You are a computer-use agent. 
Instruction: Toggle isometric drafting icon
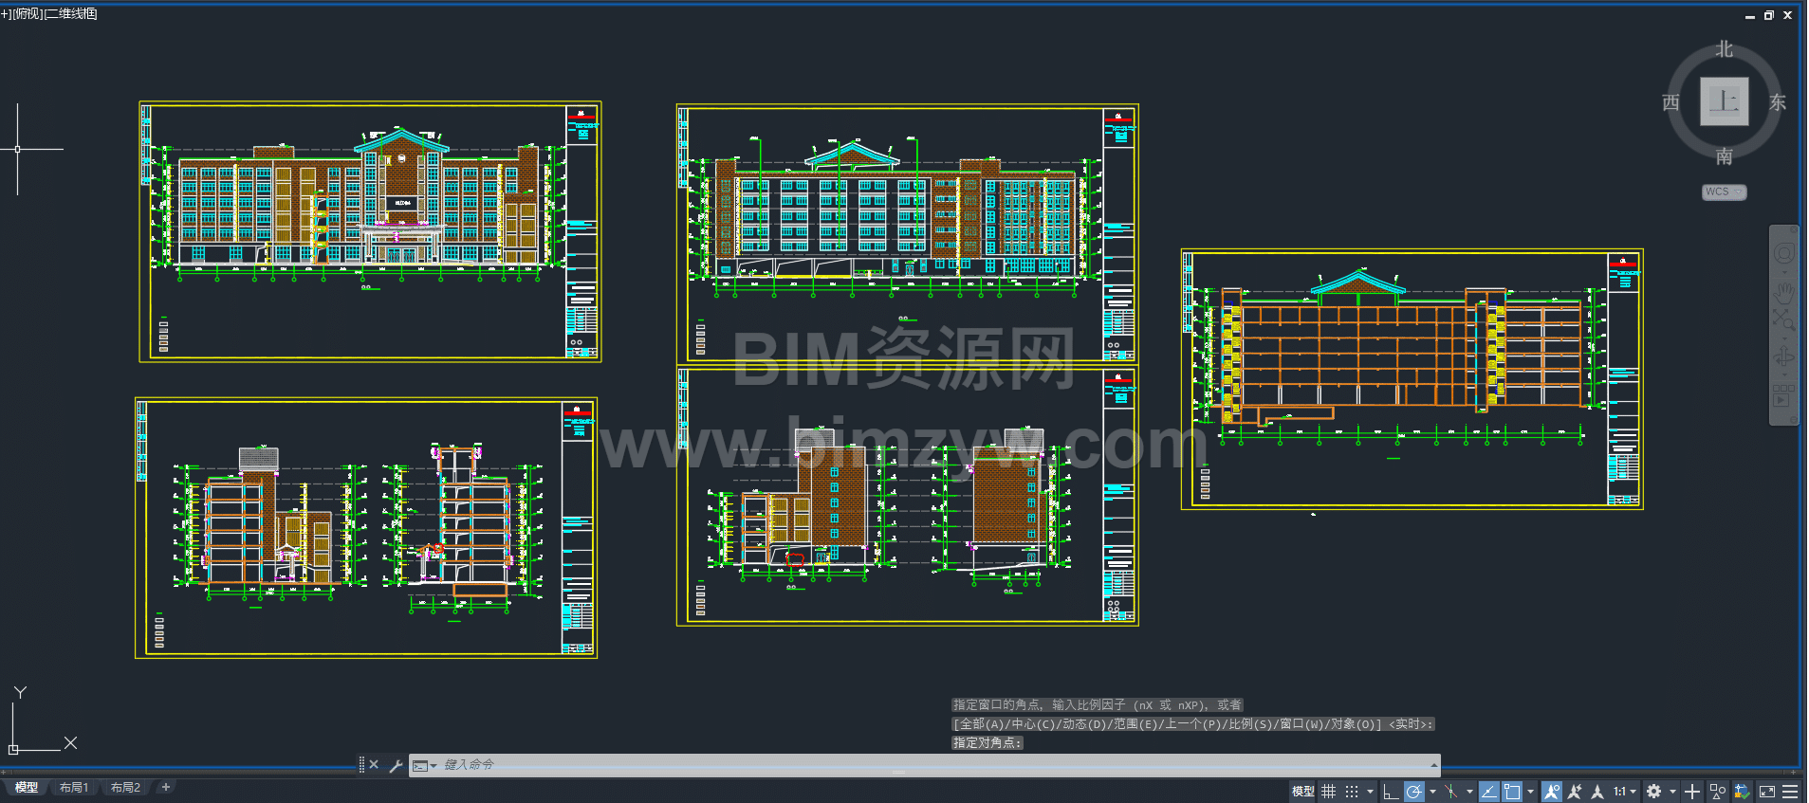[x=1450, y=792]
